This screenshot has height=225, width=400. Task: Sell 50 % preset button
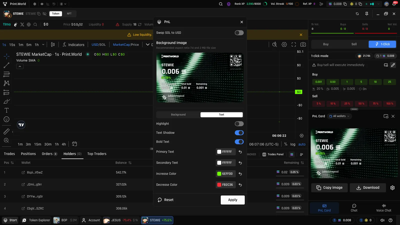click(361, 104)
